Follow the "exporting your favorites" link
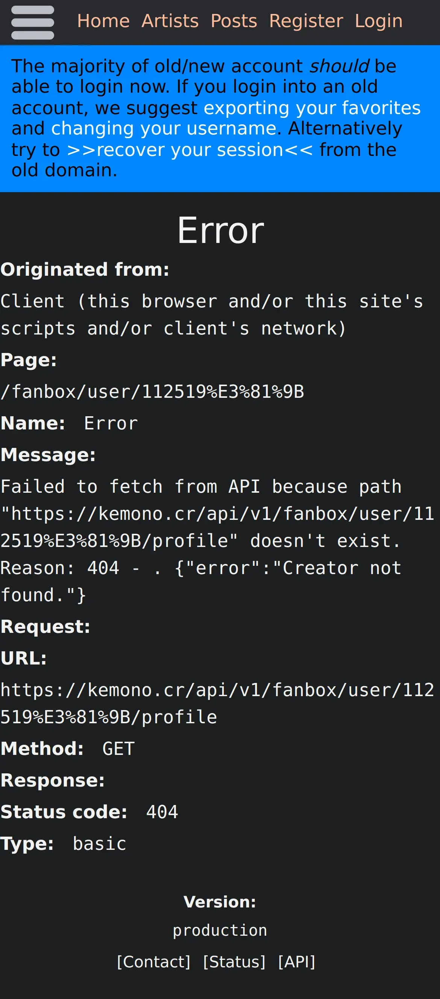Screen dimensions: 440x999 point(312,108)
